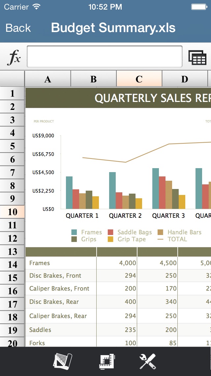Select row header 10
The image size is (211, 376).
coord(12,212)
